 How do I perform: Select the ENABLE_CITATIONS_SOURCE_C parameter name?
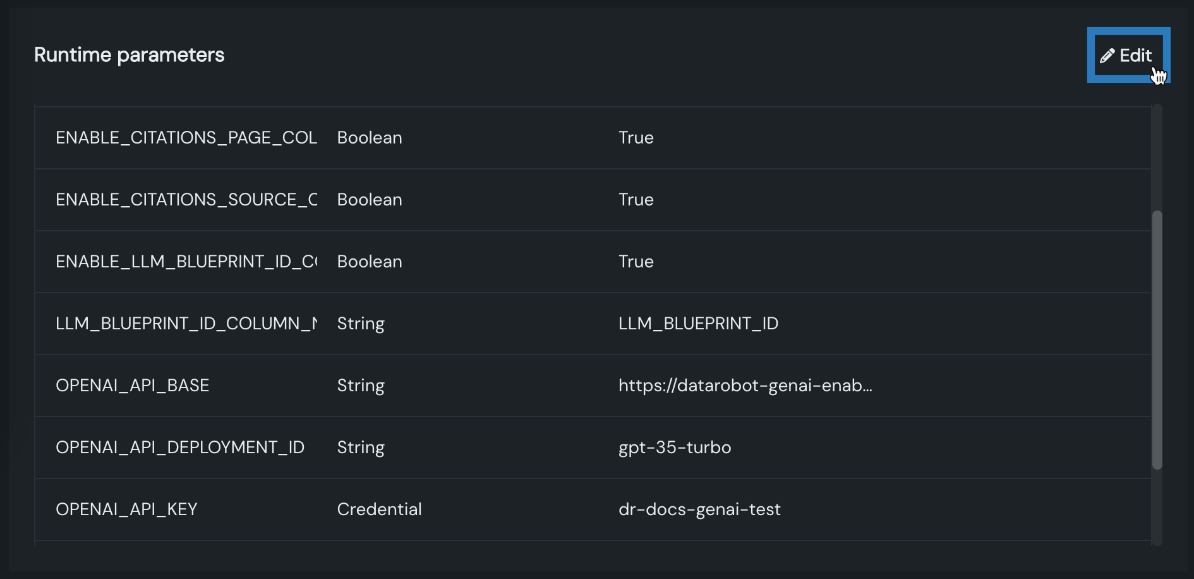(x=186, y=200)
